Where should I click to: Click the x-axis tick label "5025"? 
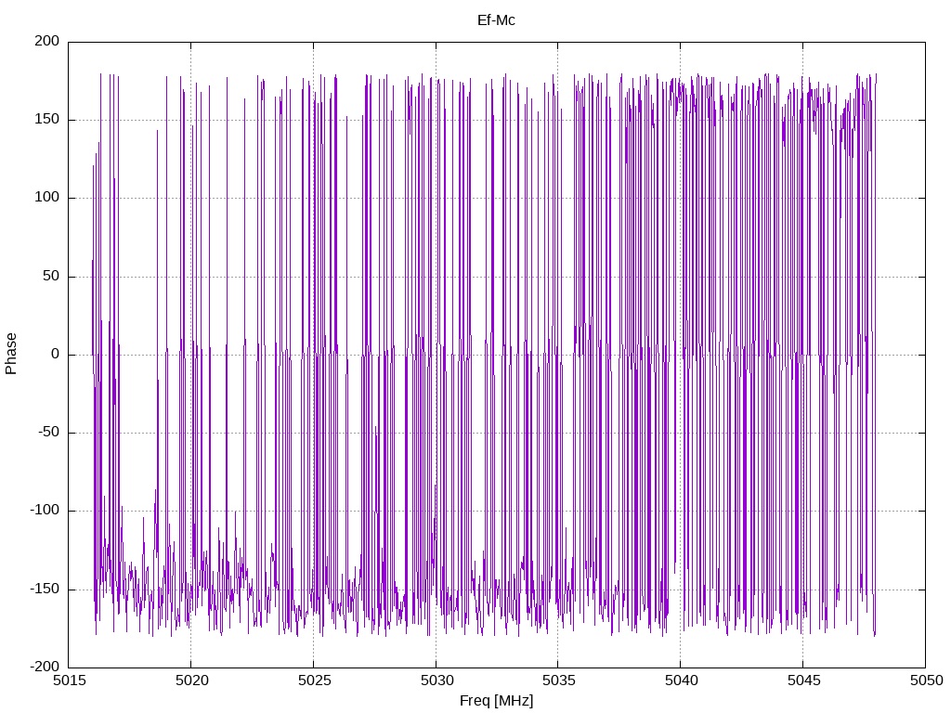(x=314, y=681)
